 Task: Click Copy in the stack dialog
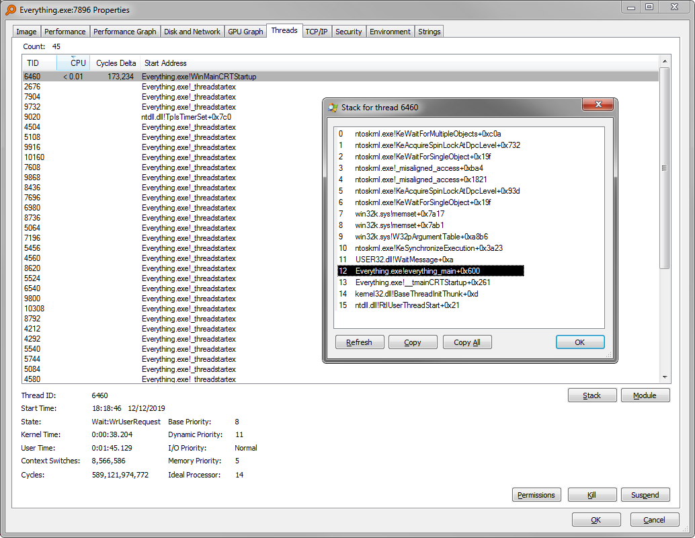413,342
